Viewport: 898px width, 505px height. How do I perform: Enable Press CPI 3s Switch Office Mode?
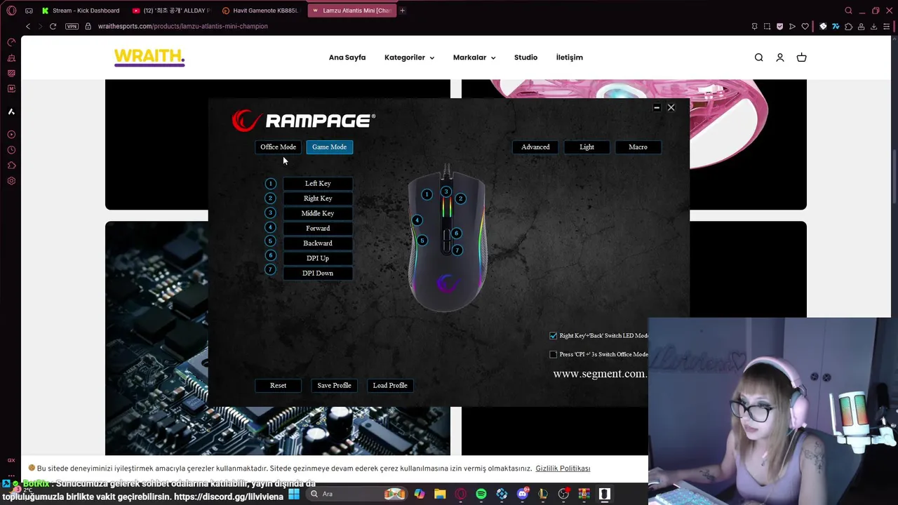pos(553,354)
